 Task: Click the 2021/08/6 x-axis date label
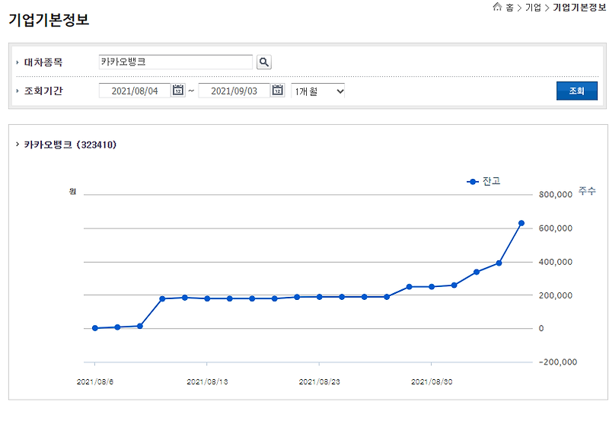(x=94, y=381)
